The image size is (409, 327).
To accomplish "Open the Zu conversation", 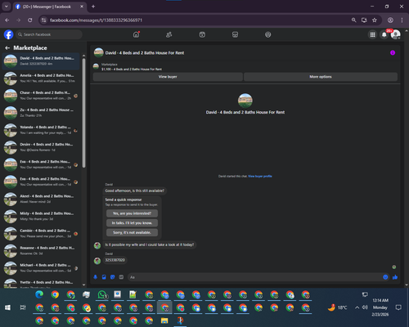I will pos(41,113).
